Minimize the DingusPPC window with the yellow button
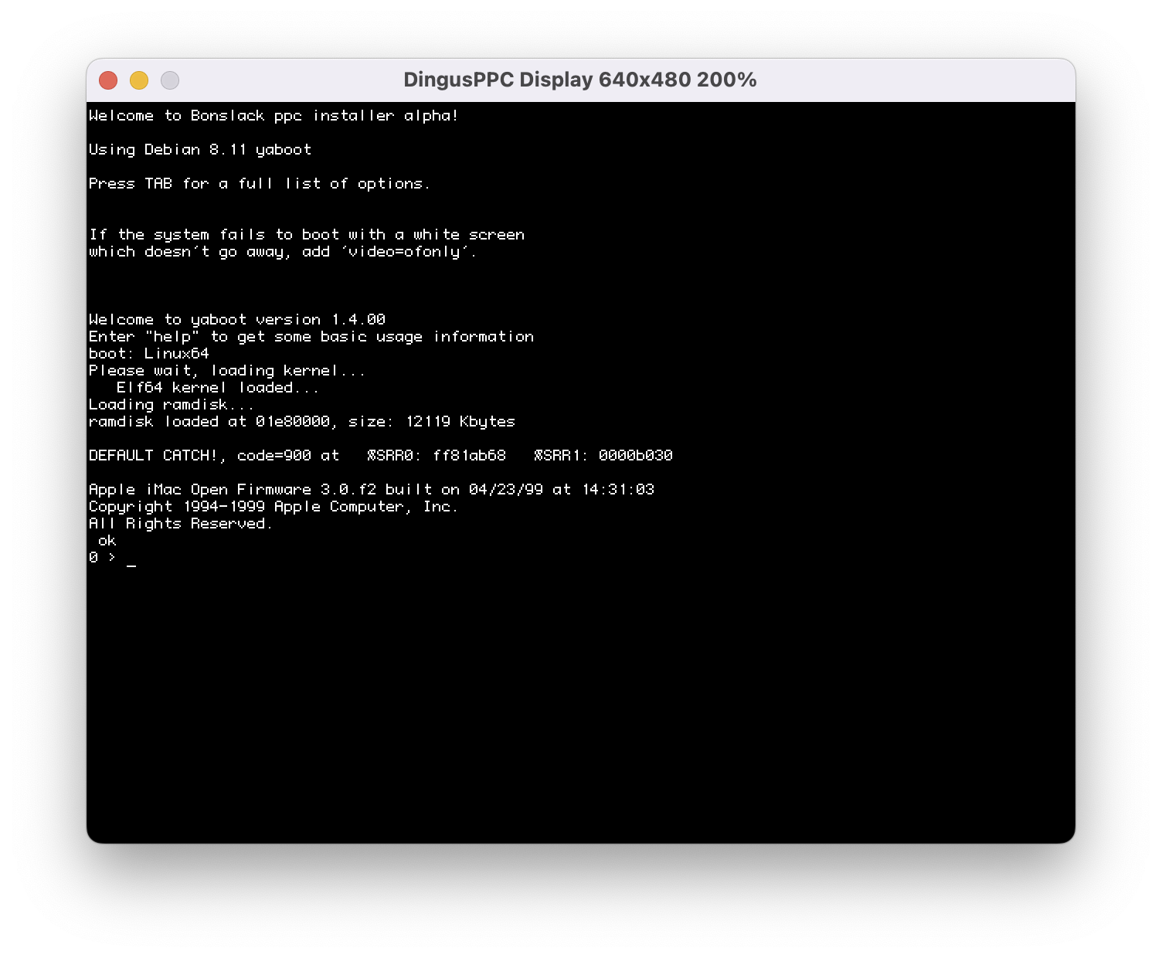 point(139,80)
